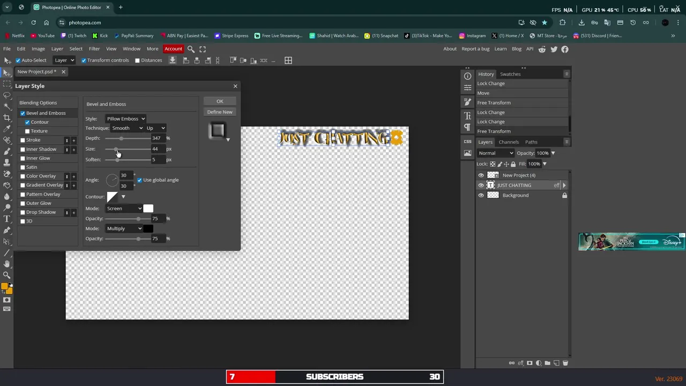Open Photopea's Reddit page icon
Screen dimensions: 686x386
tap(542, 49)
